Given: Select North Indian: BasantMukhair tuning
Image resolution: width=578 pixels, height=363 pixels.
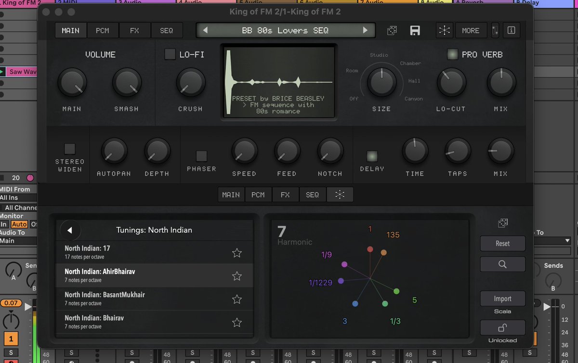Looking at the screenshot, I should tap(155, 299).
